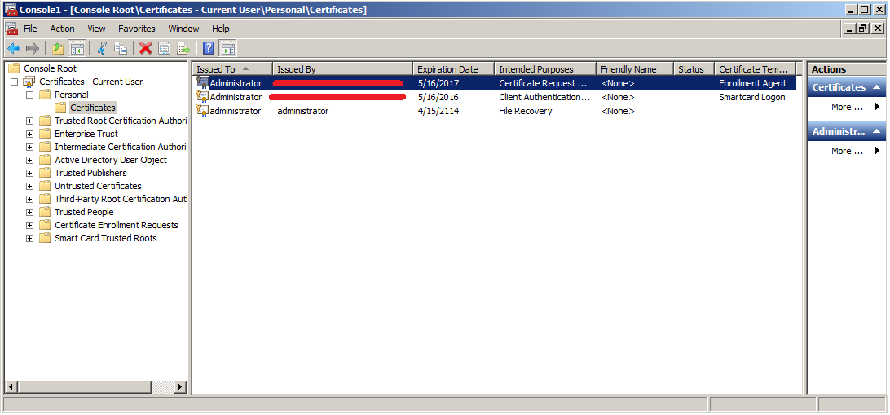Select Smart Card Trusted Roots folder
The height and width of the screenshot is (415, 890).
pos(105,238)
